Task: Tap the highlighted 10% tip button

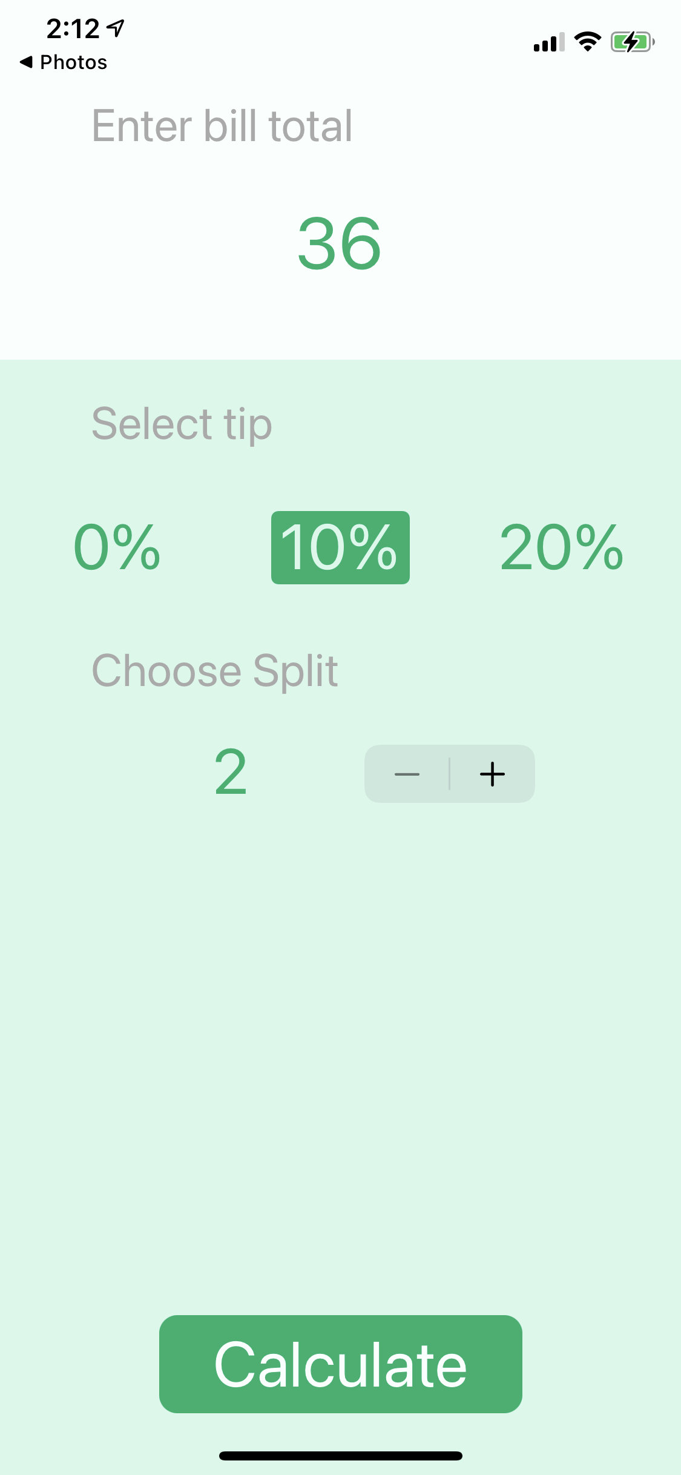Action: 340,548
